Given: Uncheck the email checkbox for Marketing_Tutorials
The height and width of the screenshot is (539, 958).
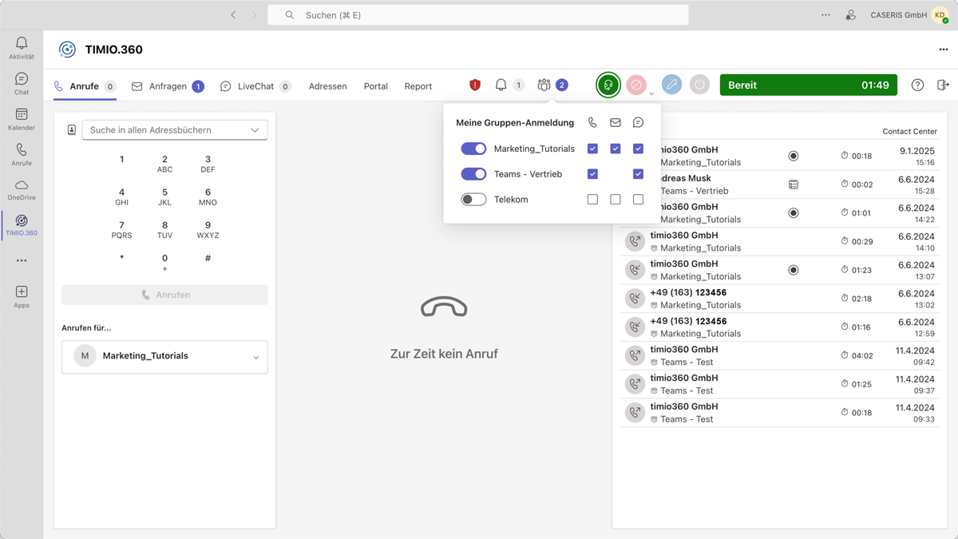Looking at the screenshot, I should coord(616,149).
